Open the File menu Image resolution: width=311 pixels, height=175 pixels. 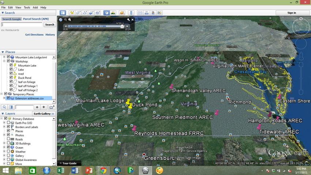pos(3,7)
